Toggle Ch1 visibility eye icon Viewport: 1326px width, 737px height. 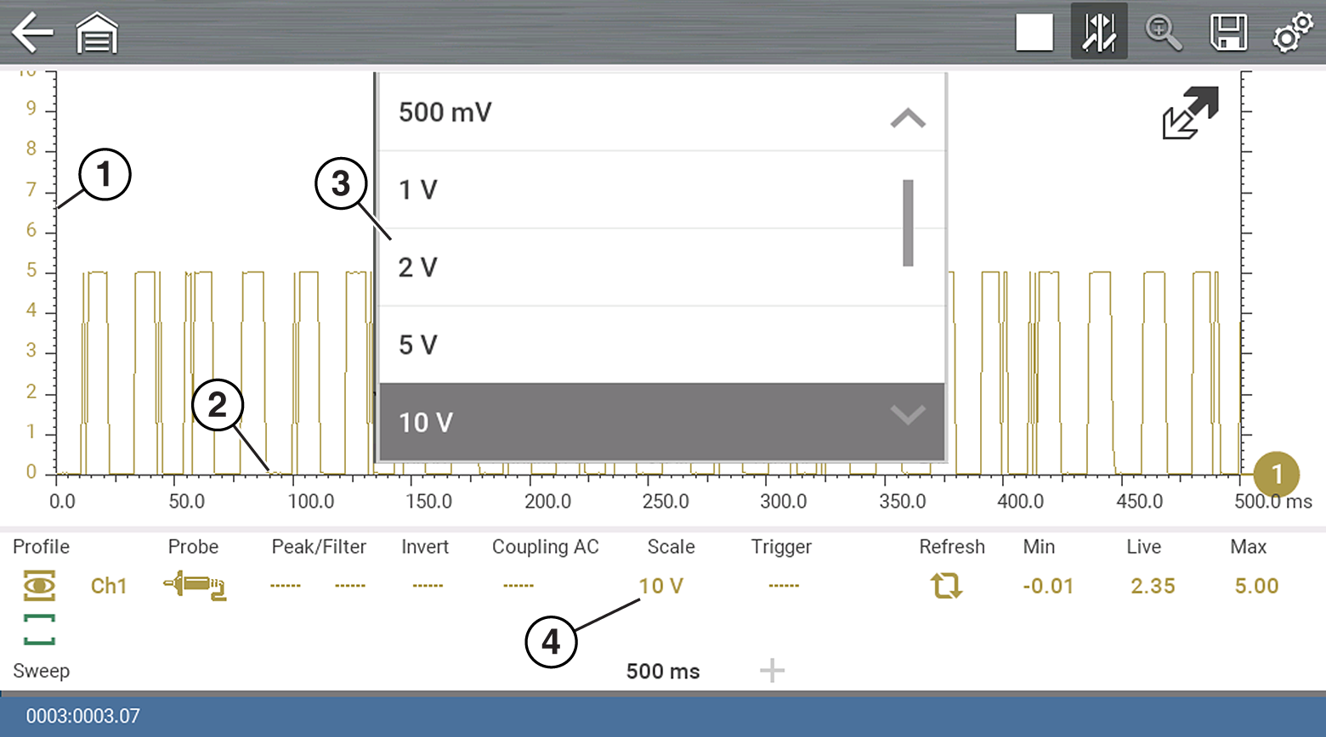(39, 586)
